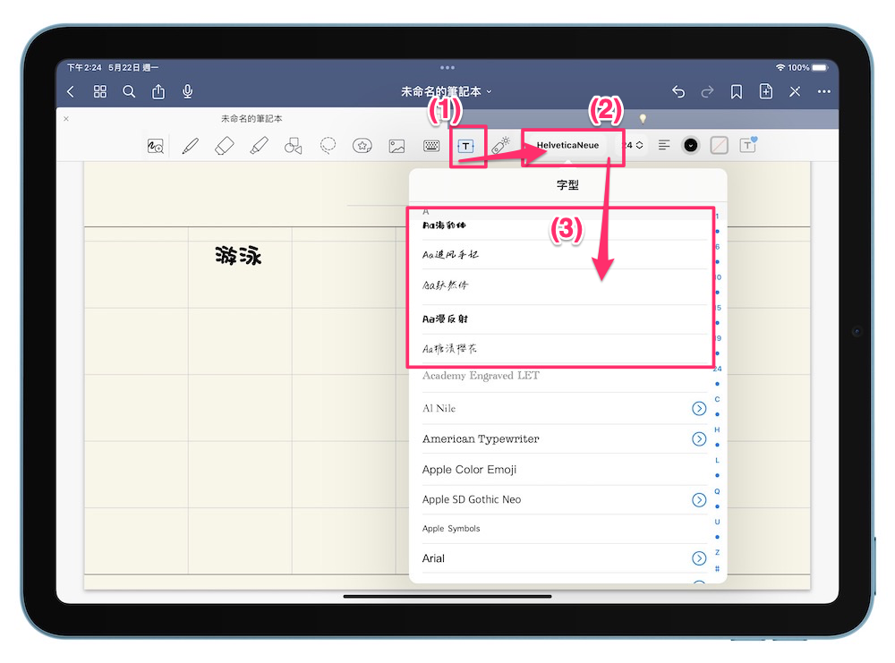Expand Arial font style options
Screen dimensions: 895x663
699,558
